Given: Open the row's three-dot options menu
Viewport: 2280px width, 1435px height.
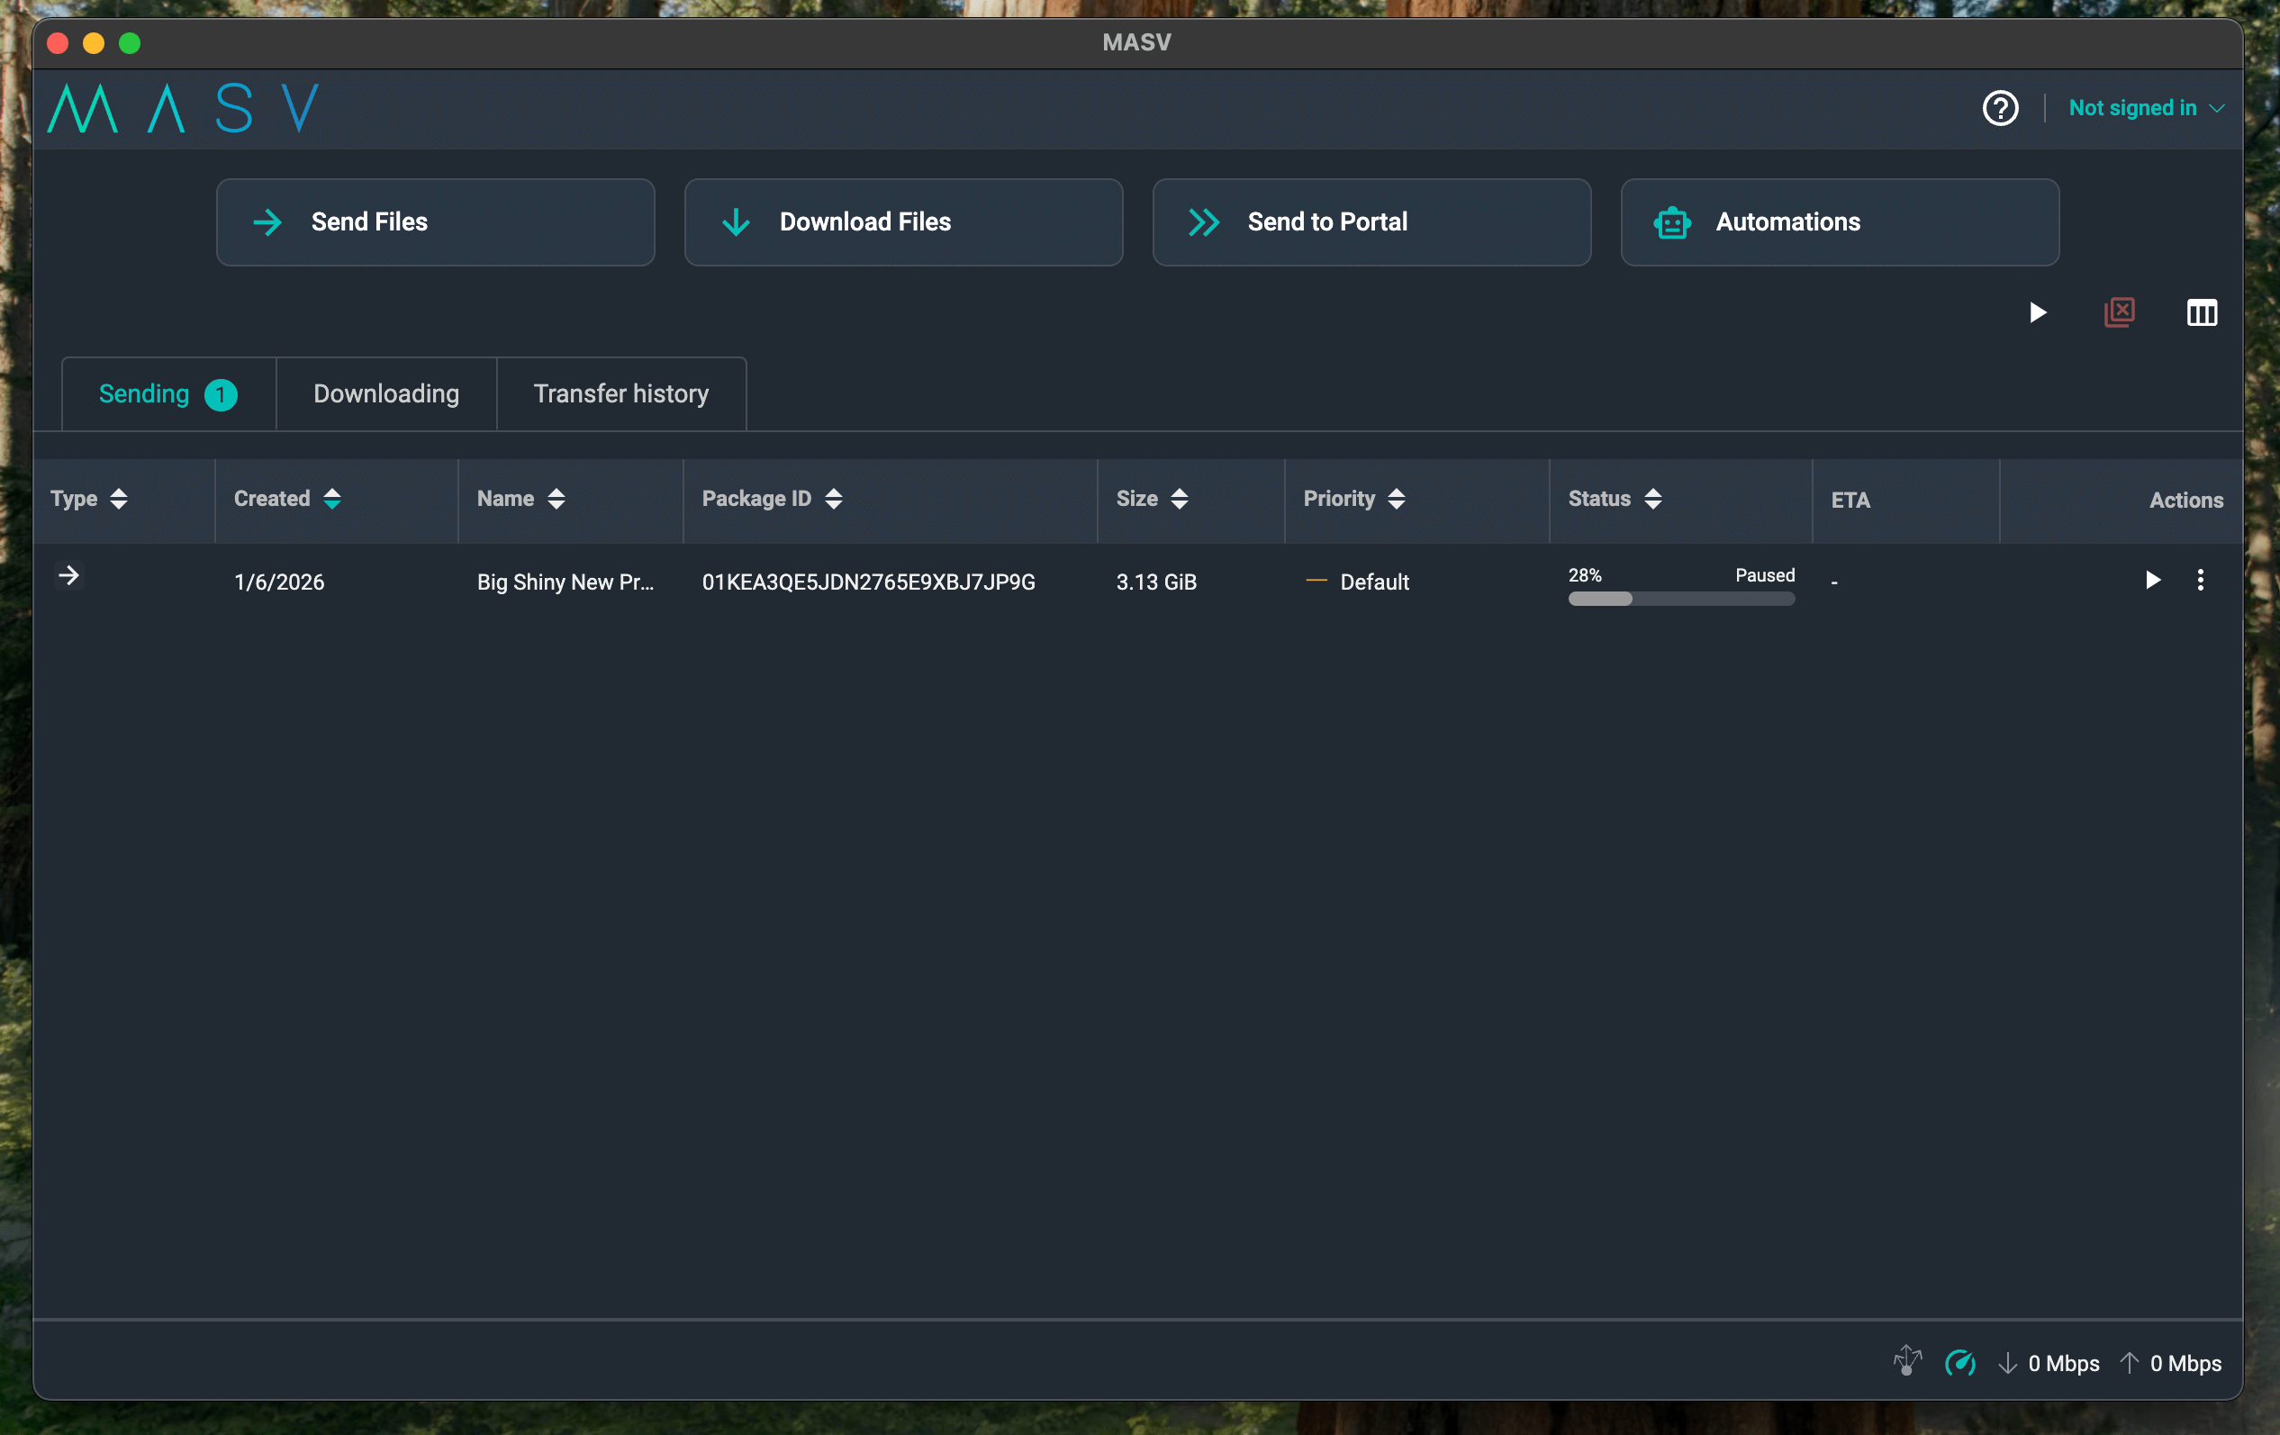Looking at the screenshot, I should click(2202, 581).
